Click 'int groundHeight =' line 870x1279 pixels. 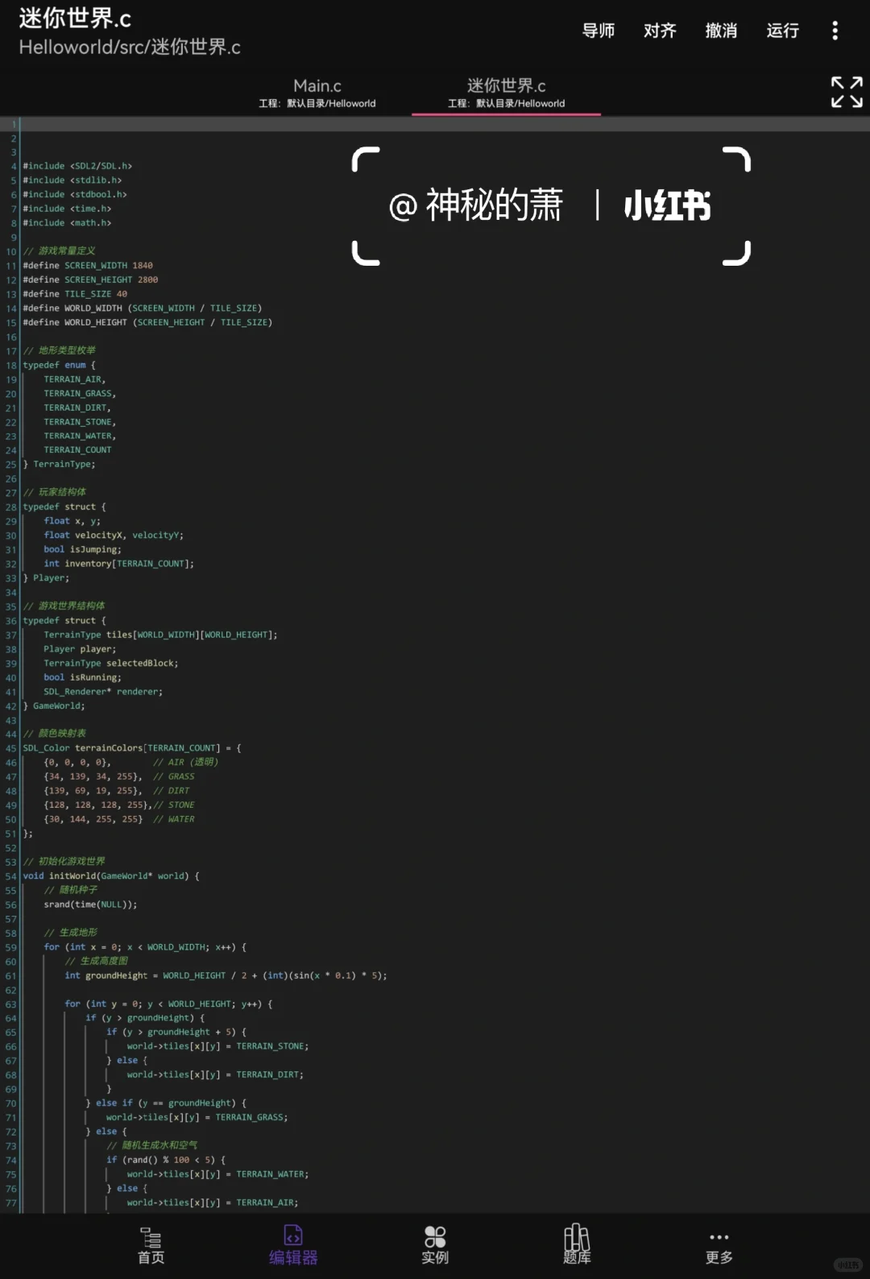(x=226, y=975)
